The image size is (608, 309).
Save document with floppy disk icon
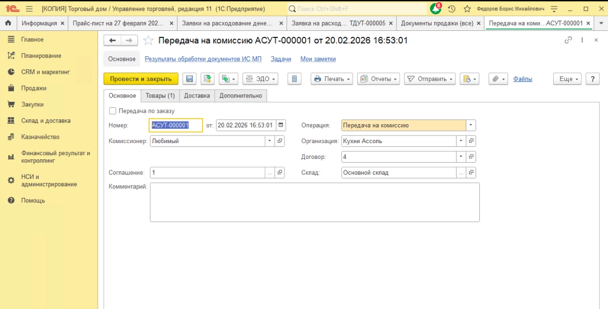[x=189, y=79]
